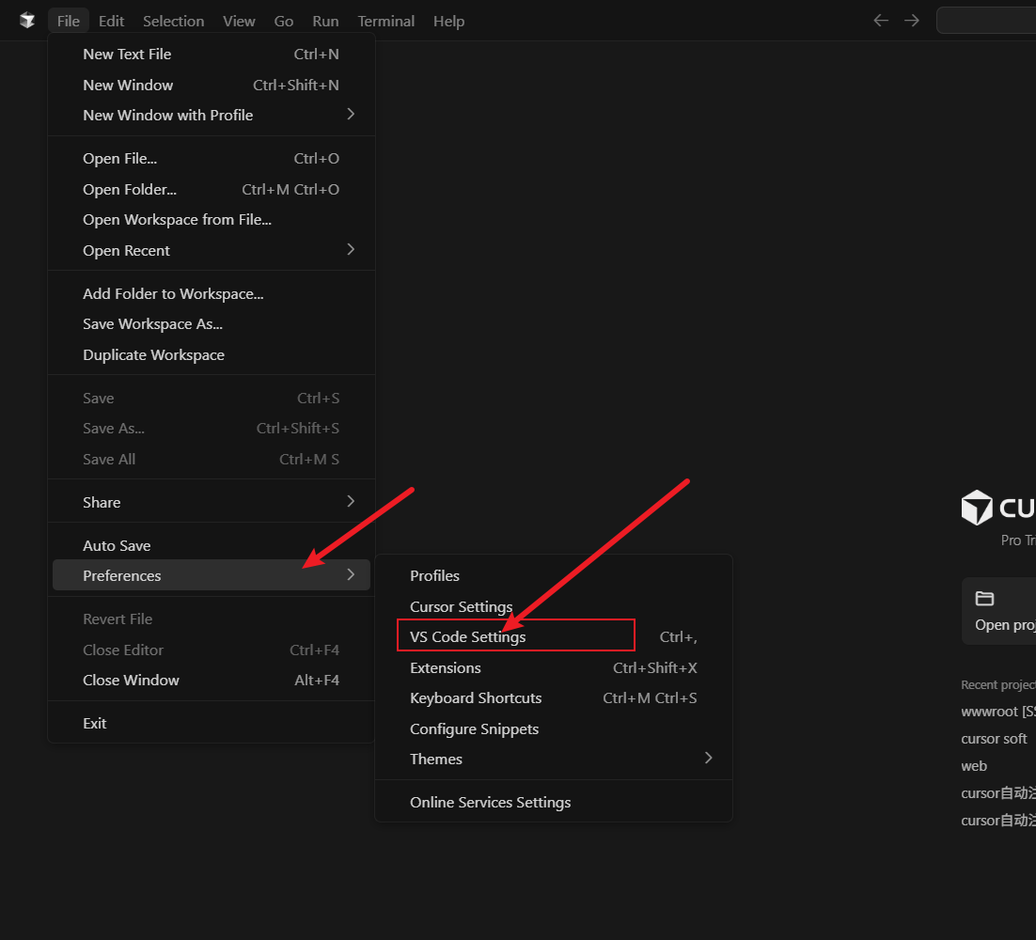
Task: Expand New Window with Profile submenu
Action: tap(351, 115)
